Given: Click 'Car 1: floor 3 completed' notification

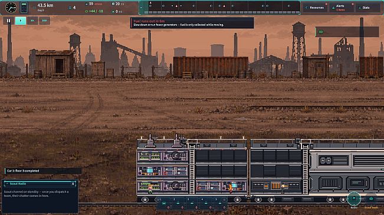Looking at the screenshot, I should 43,171.
